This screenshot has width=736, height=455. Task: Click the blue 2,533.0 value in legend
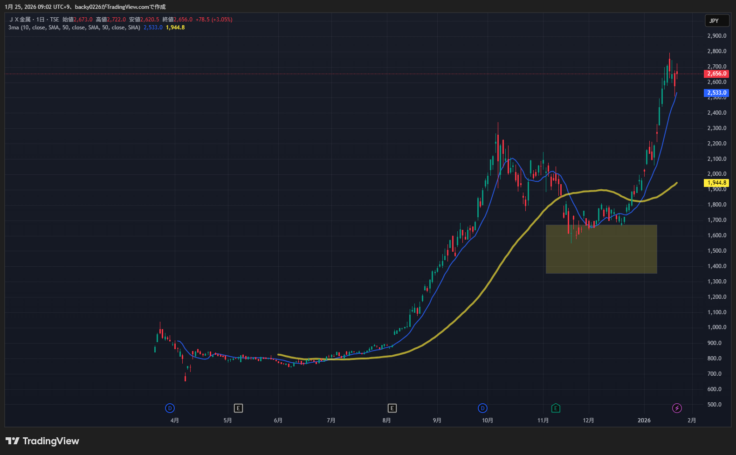click(x=153, y=28)
